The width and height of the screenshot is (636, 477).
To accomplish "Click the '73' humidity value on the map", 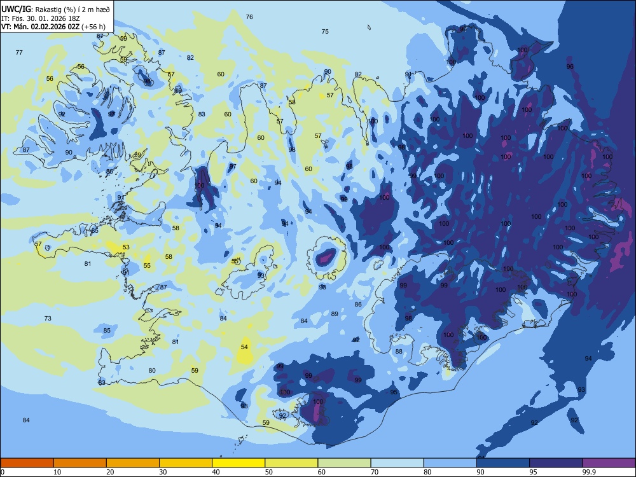I will tap(48, 318).
